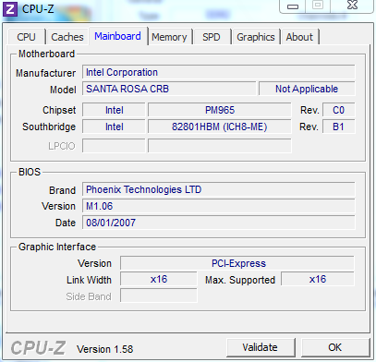Click the CPU-Z title bar text
The height and width of the screenshot is (362, 376).
click(38, 9)
